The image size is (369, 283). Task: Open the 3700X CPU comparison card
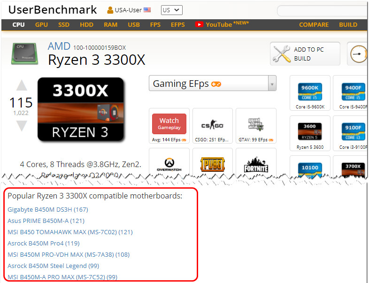[x=351, y=167]
